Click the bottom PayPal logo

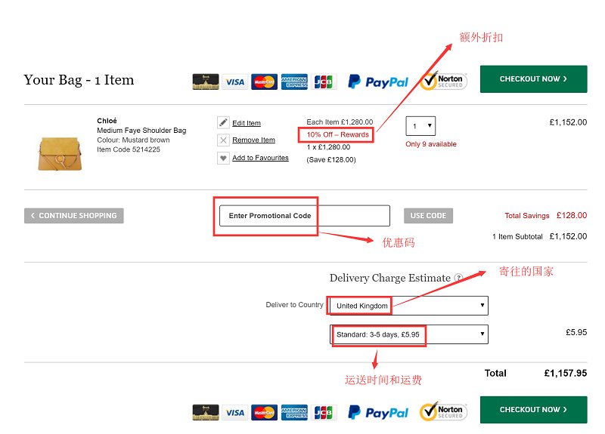pyautogui.click(x=377, y=412)
